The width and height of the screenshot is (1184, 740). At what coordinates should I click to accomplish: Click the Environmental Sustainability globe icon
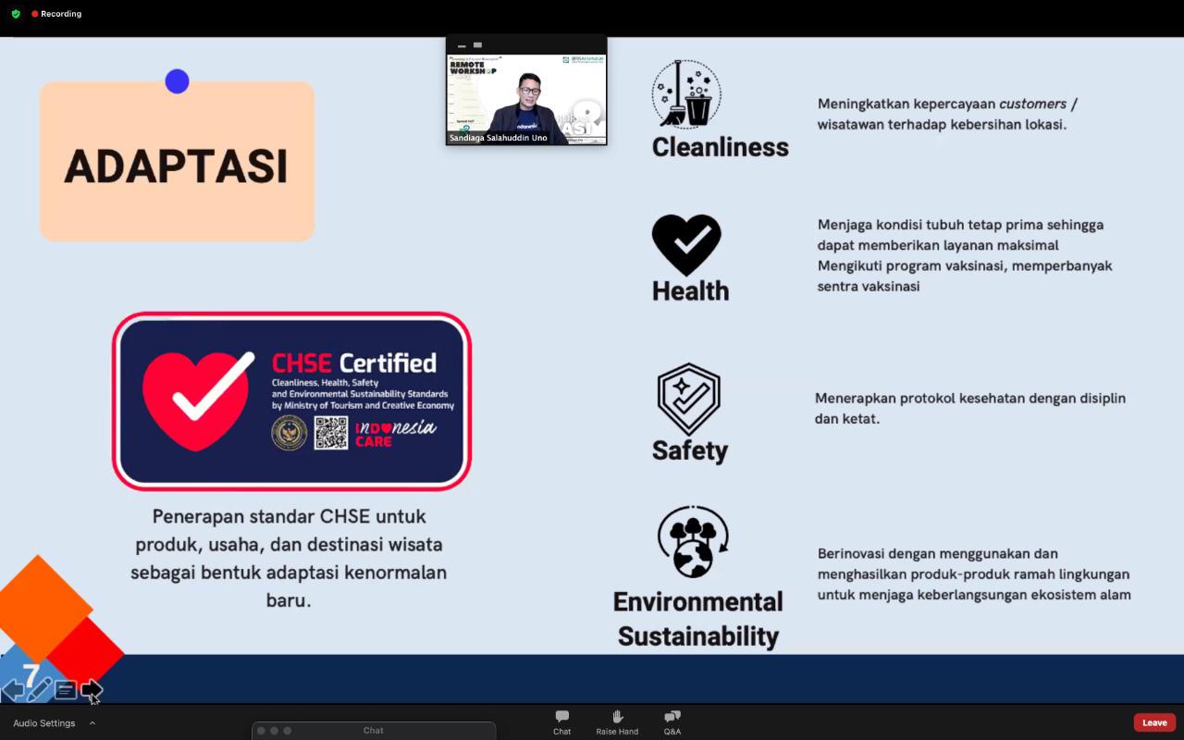(x=693, y=542)
